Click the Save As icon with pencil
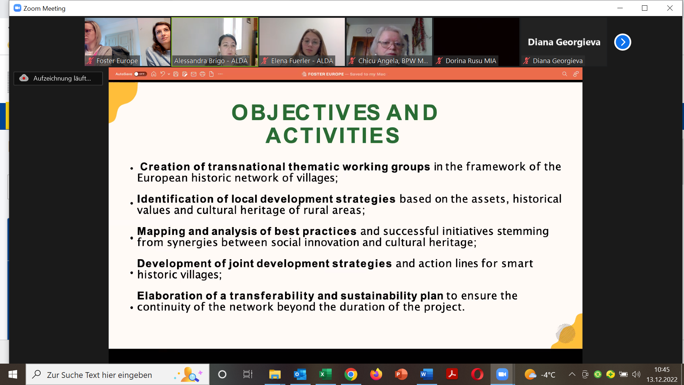This screenshot has width=684, height=385. click(x=185, y=74)
